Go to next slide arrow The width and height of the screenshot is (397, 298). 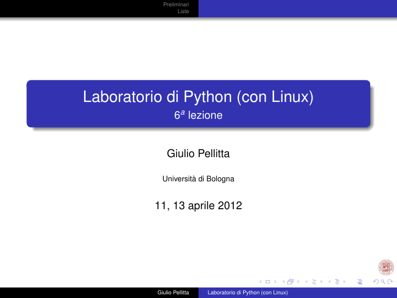tap(276, 282)
